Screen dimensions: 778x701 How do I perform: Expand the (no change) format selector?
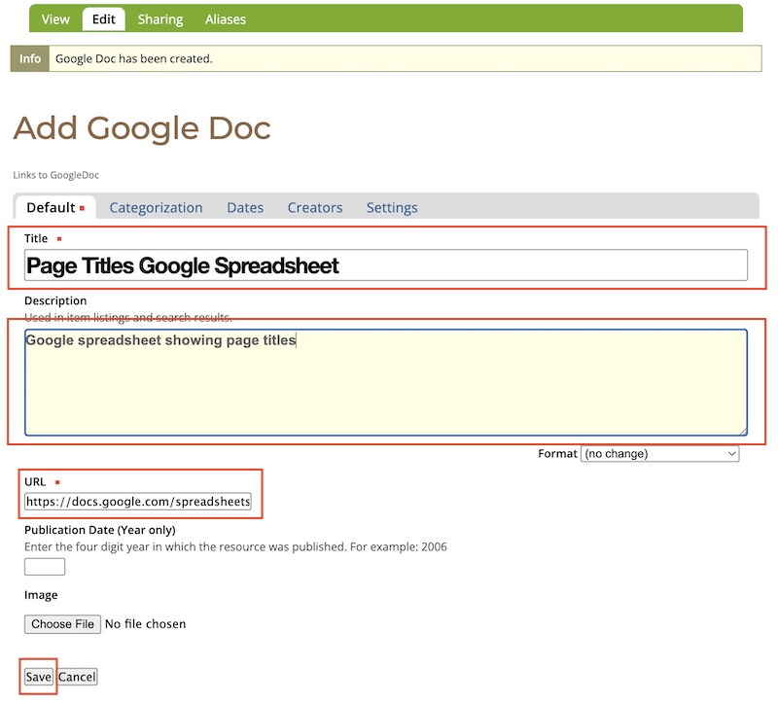coord(660,453)
